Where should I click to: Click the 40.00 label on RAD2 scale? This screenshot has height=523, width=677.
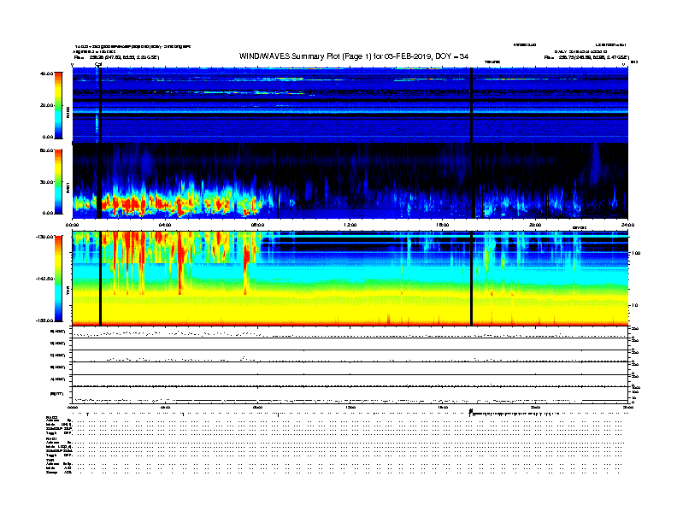pos(47,73)
